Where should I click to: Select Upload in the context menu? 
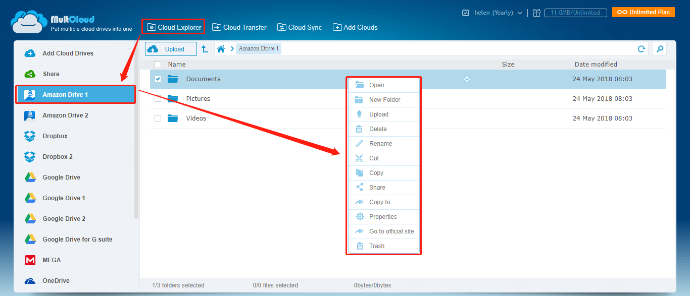click(384, 114)
